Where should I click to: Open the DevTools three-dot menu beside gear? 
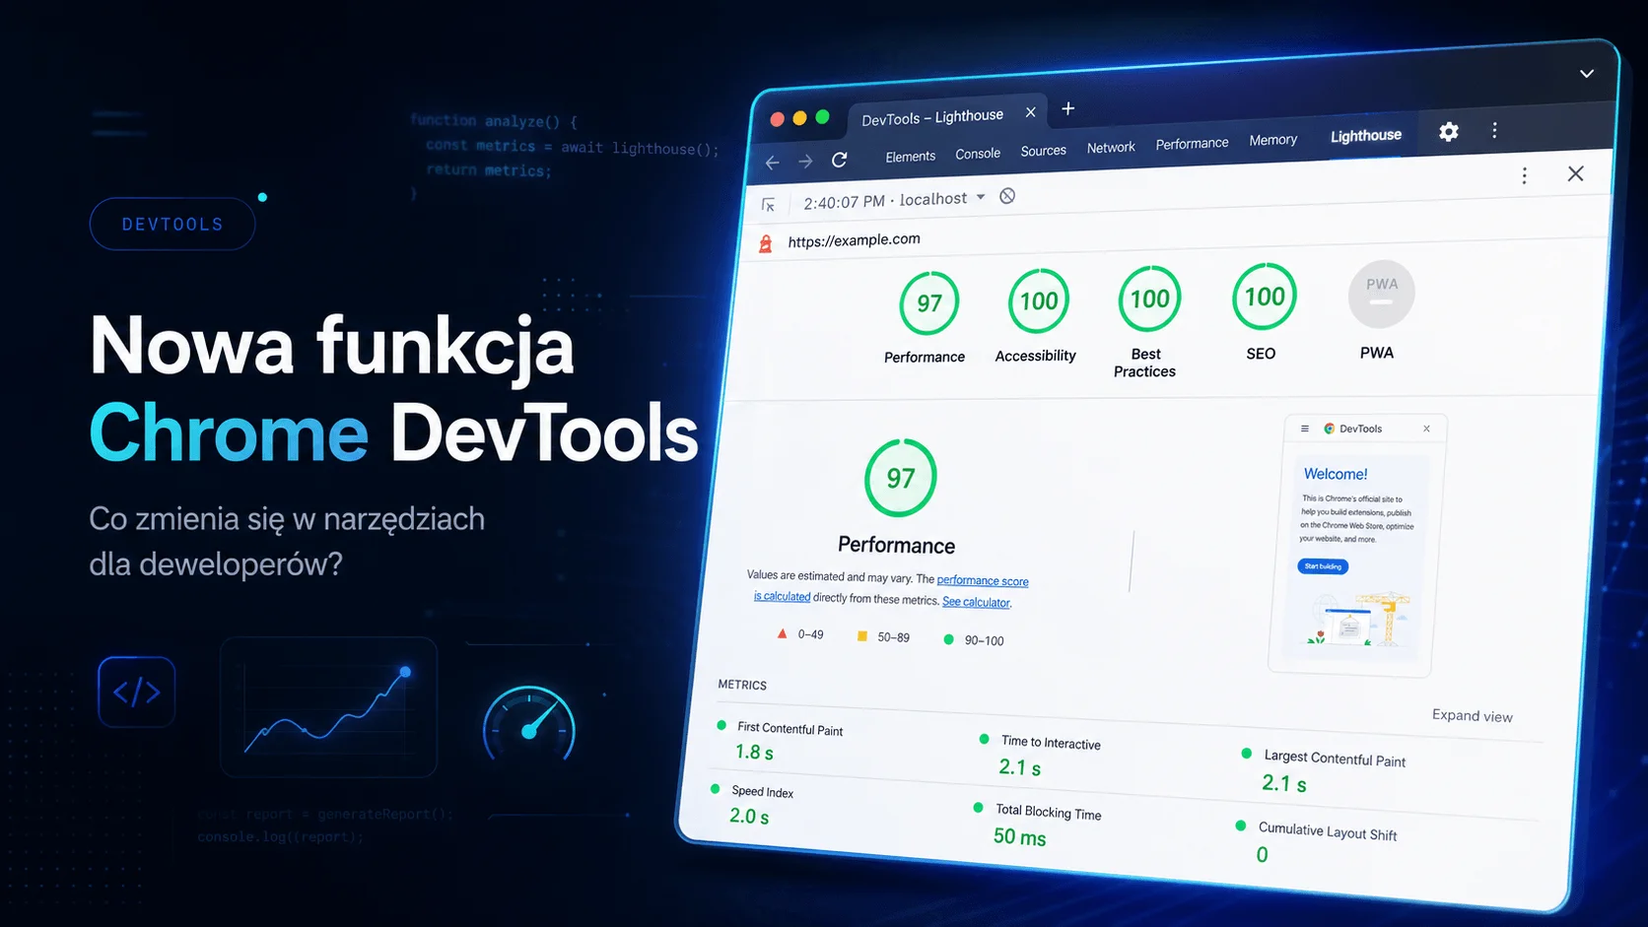coord(1494,130)
